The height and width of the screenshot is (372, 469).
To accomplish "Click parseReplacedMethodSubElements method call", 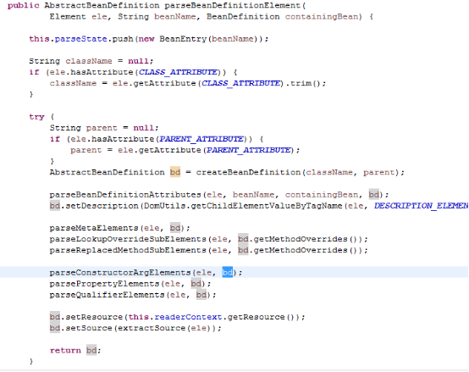I will click(x=128, y=250).
